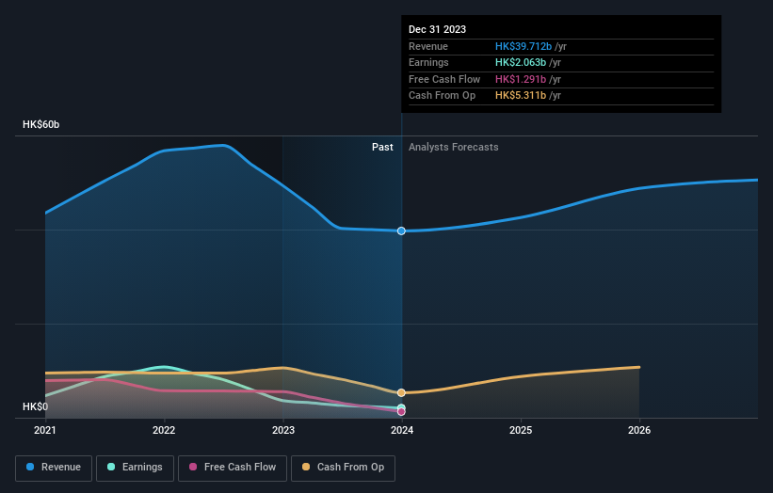Click the HK$5.311b cash from op value
The height and width of the screenshot is (493, 773).
[521, 96]
